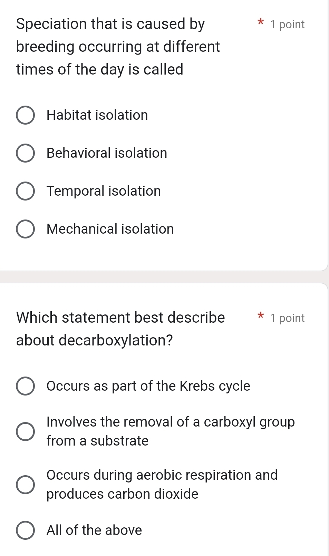Choose Temporal isolation as the answer
This screenshot has width=329, height=556.
25,191
